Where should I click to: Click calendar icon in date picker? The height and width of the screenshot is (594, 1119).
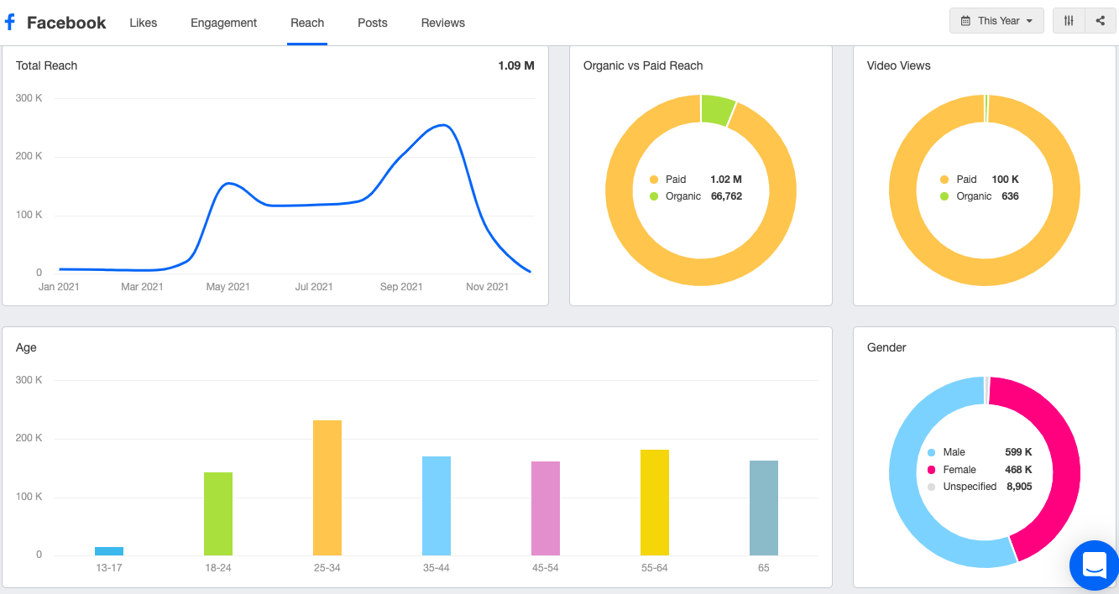tap(965, 21)
